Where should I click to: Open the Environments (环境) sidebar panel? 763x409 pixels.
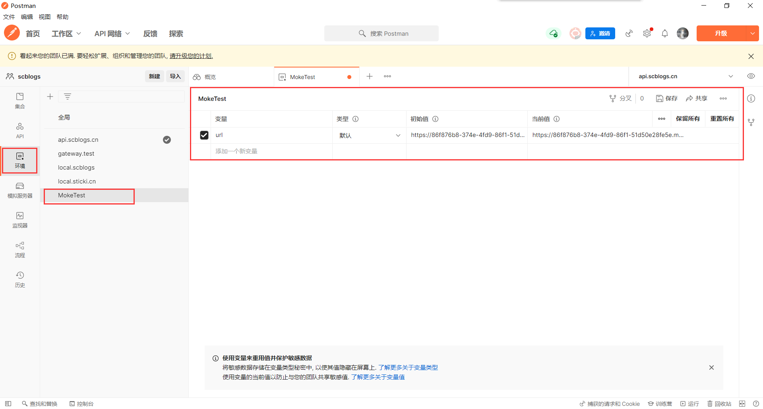[20, 160]
